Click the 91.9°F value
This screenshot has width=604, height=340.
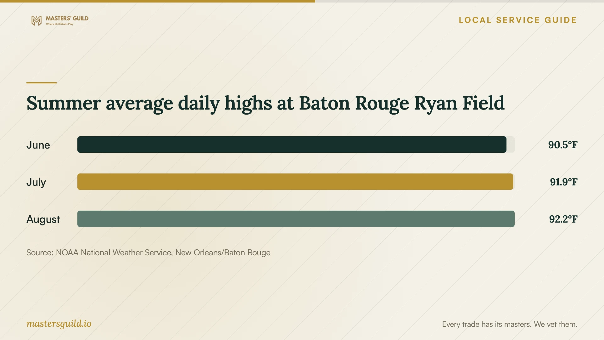[x=564, y=182]
